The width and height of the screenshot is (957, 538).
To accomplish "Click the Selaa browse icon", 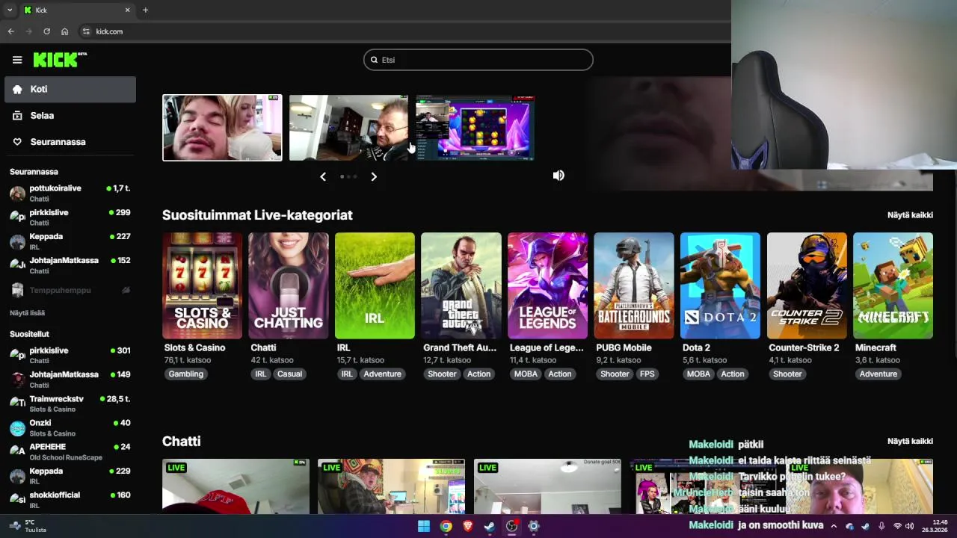I will [x=17, y=116].
